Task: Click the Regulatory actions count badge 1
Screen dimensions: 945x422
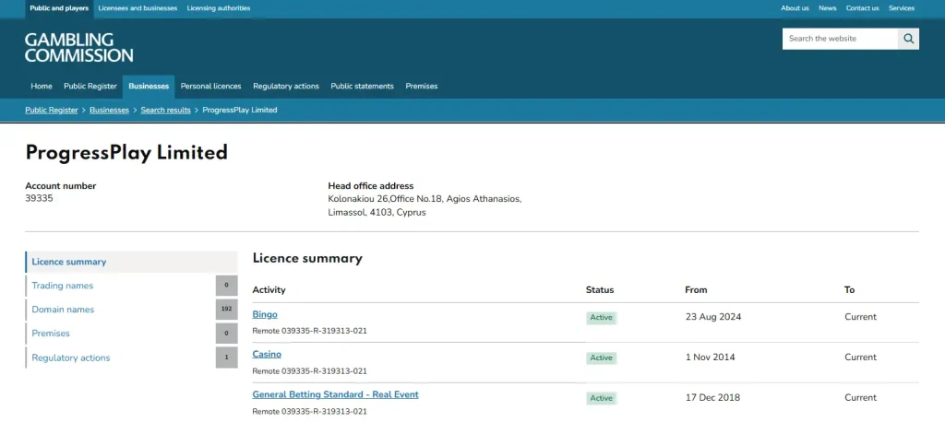Action: click(x=227, y=358)
